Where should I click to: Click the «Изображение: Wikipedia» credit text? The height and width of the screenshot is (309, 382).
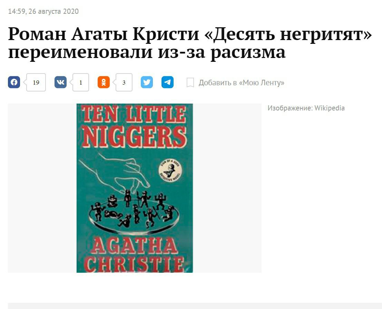click(306, 108)
